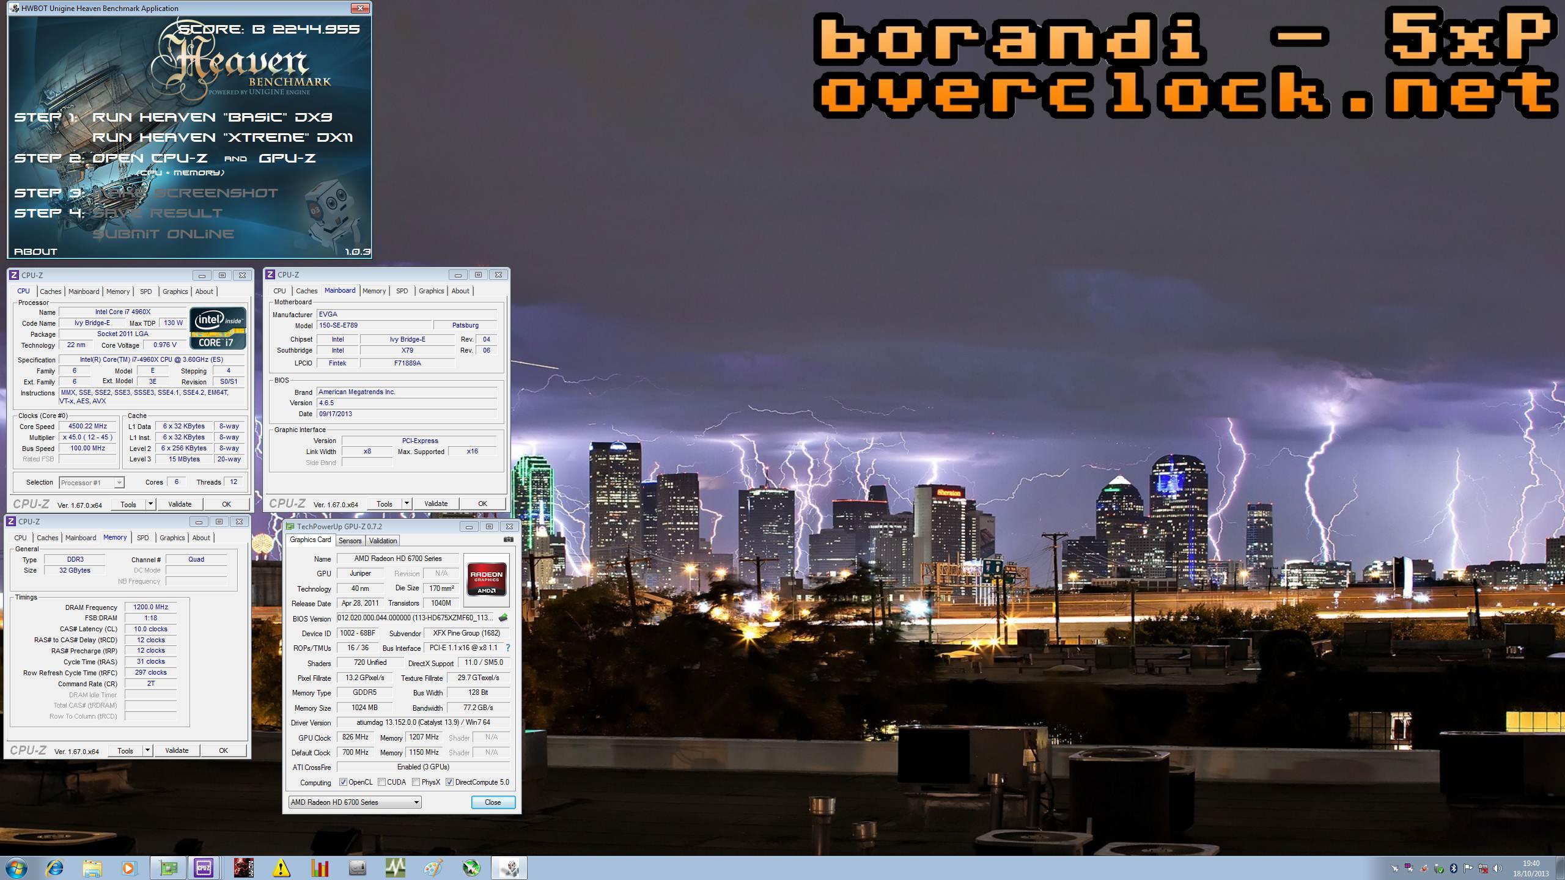Click Validate in the CPU-Z CPU window

180,504
